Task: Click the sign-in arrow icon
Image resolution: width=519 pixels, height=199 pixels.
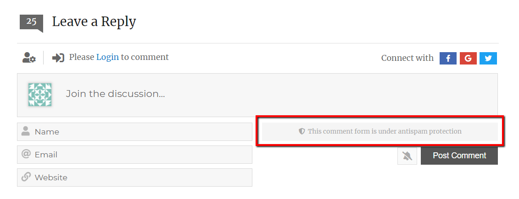Action: tap(58, 58)
